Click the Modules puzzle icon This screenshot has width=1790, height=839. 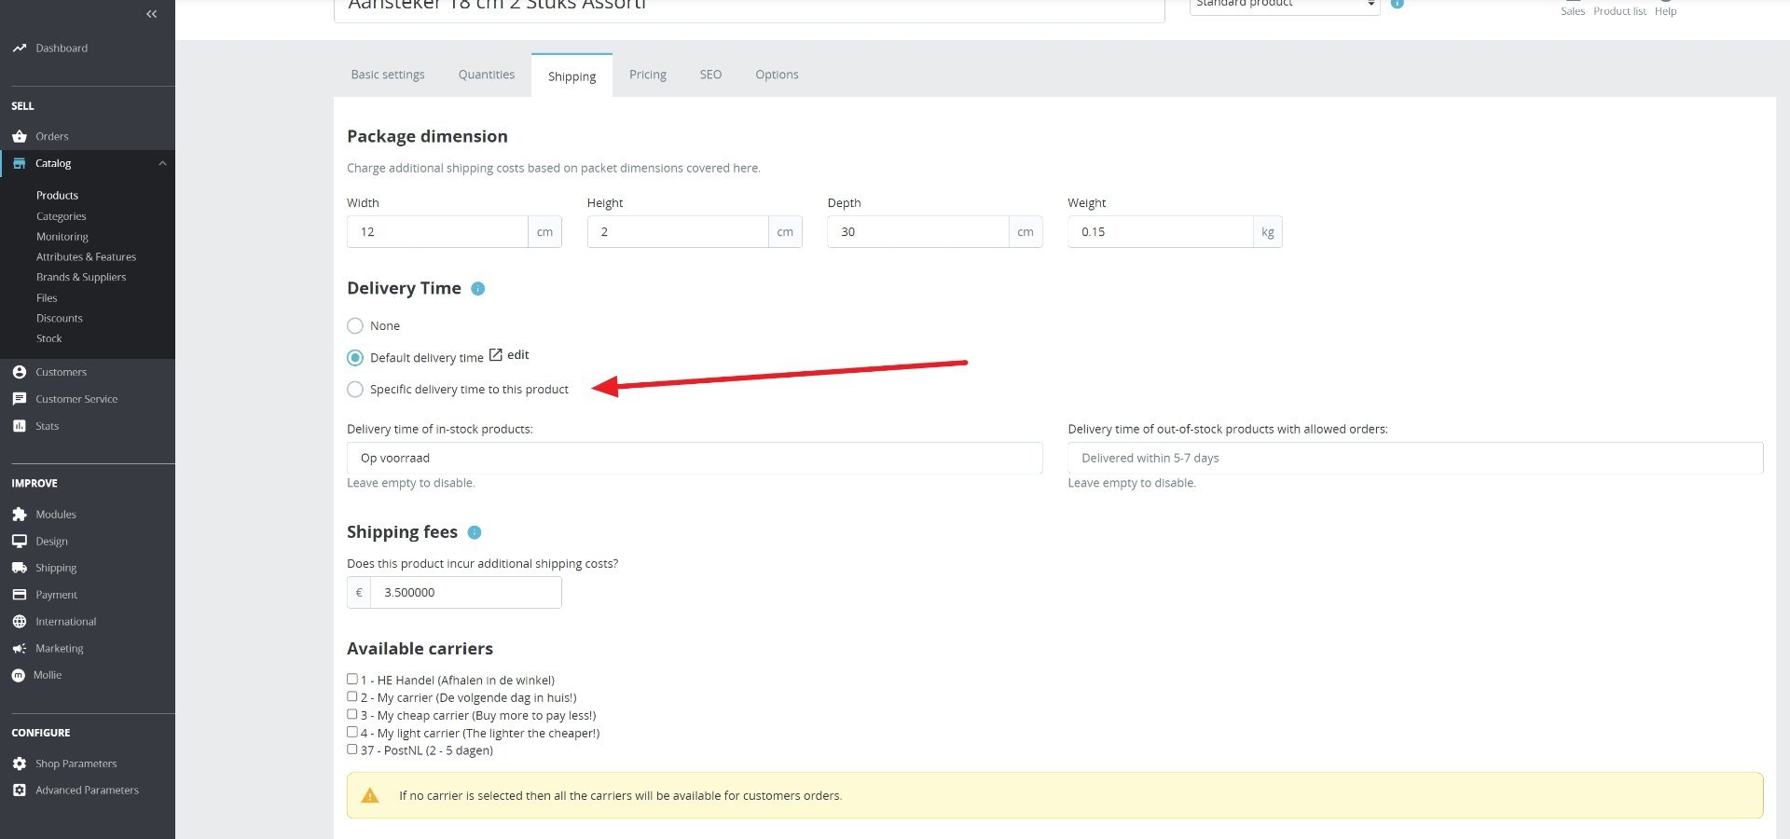[x=19, y=515]
